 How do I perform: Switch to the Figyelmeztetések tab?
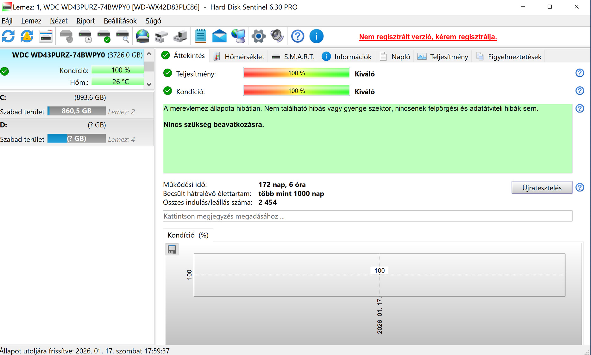click(509, 57)
